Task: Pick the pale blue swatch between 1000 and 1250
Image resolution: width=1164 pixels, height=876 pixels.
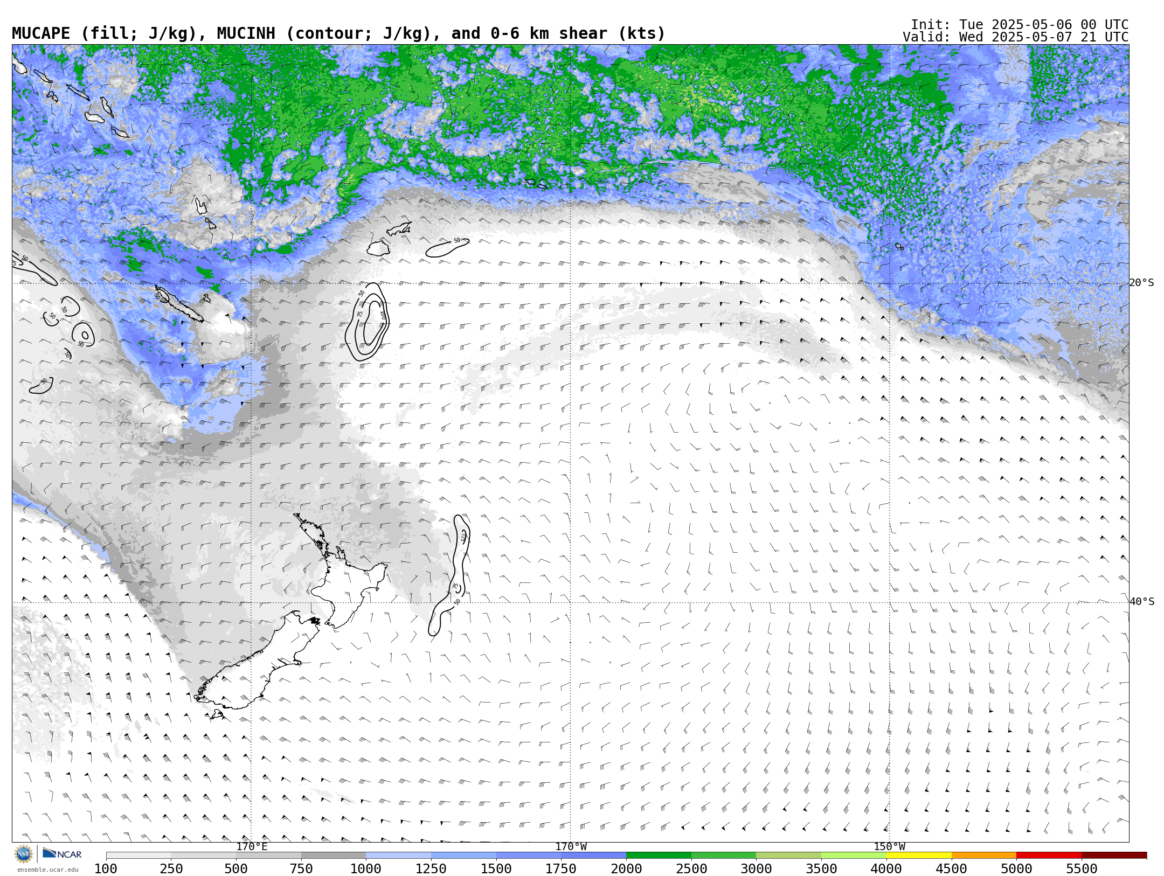Action: [399, 856]
